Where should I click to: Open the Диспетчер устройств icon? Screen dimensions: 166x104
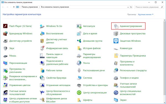(5, 41)
